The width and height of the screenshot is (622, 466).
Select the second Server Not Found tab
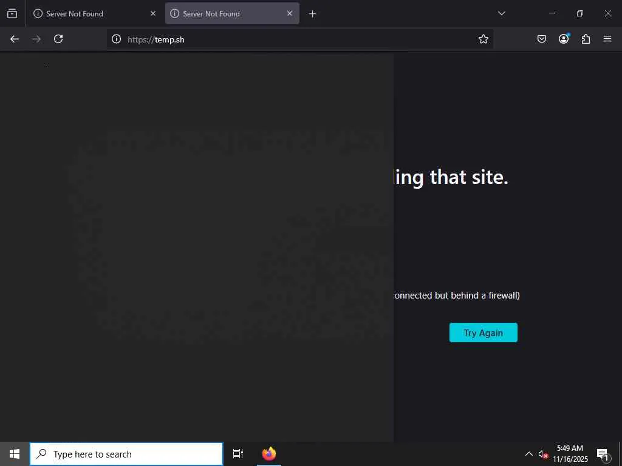point(232,13)
